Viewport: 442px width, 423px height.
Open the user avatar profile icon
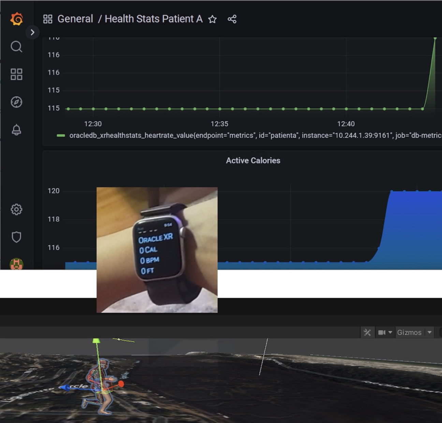[16, 264]
